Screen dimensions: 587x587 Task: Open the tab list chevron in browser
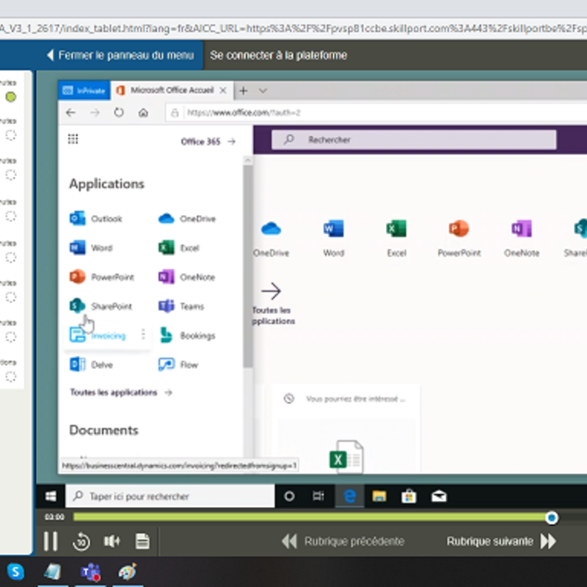coord(263,90)
